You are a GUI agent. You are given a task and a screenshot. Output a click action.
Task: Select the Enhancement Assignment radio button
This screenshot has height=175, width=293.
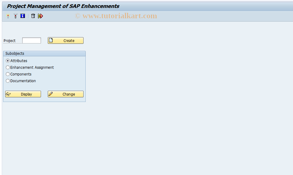(x=8, y=67)
